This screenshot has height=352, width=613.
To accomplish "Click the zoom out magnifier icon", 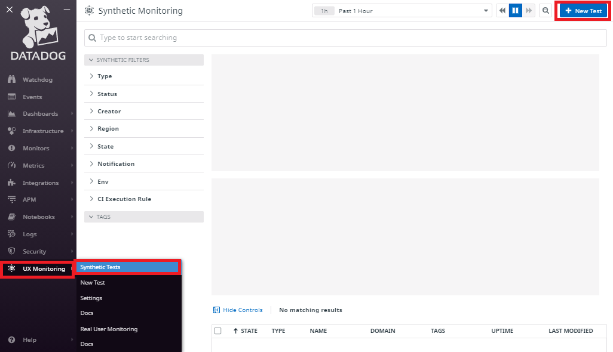I will (545, 11).
